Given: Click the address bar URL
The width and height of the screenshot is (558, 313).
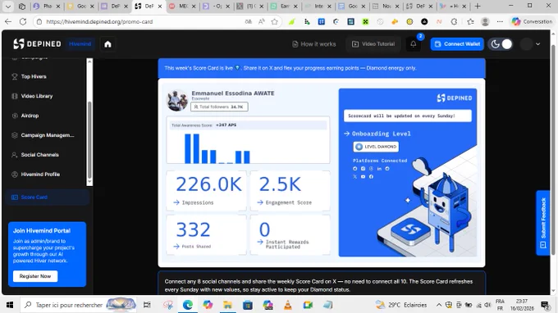Looking at the screenshot, I should [99, 21].
